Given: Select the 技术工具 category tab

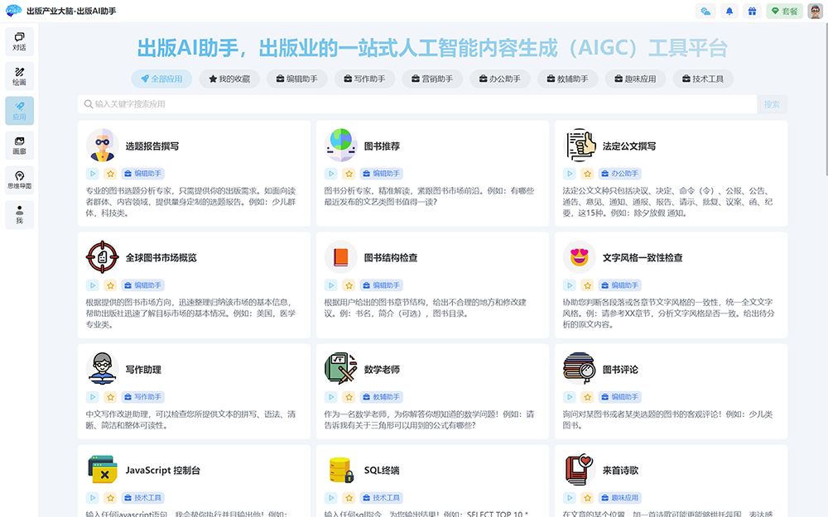Looking at the screenshot, I should click(701, 79).
